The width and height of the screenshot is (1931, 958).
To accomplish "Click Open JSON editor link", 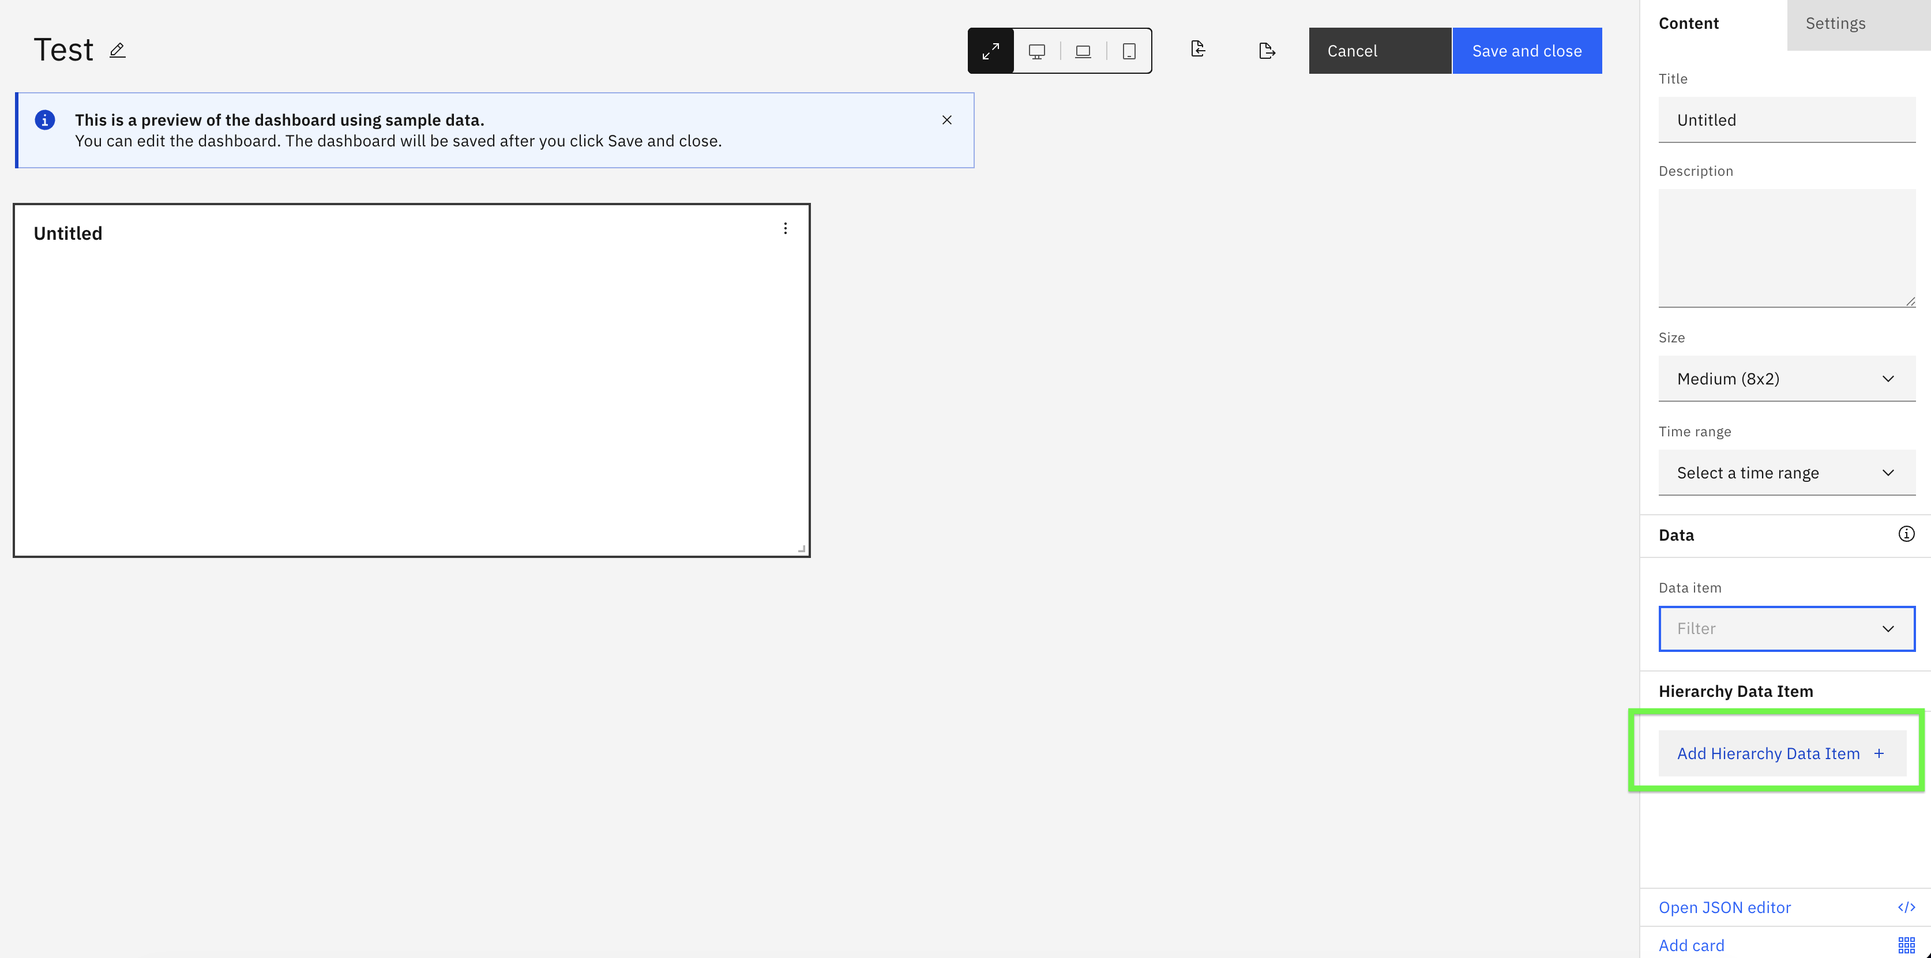I will click(x=1724, y=908).
